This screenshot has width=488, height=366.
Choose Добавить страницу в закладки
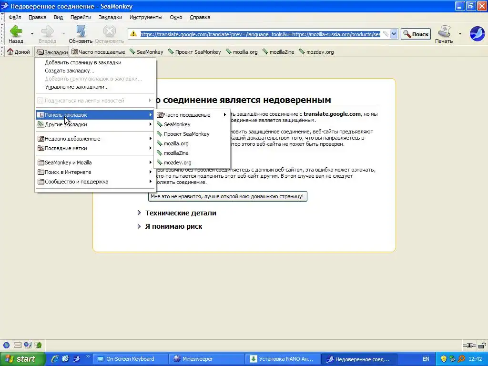click(95, 62)
